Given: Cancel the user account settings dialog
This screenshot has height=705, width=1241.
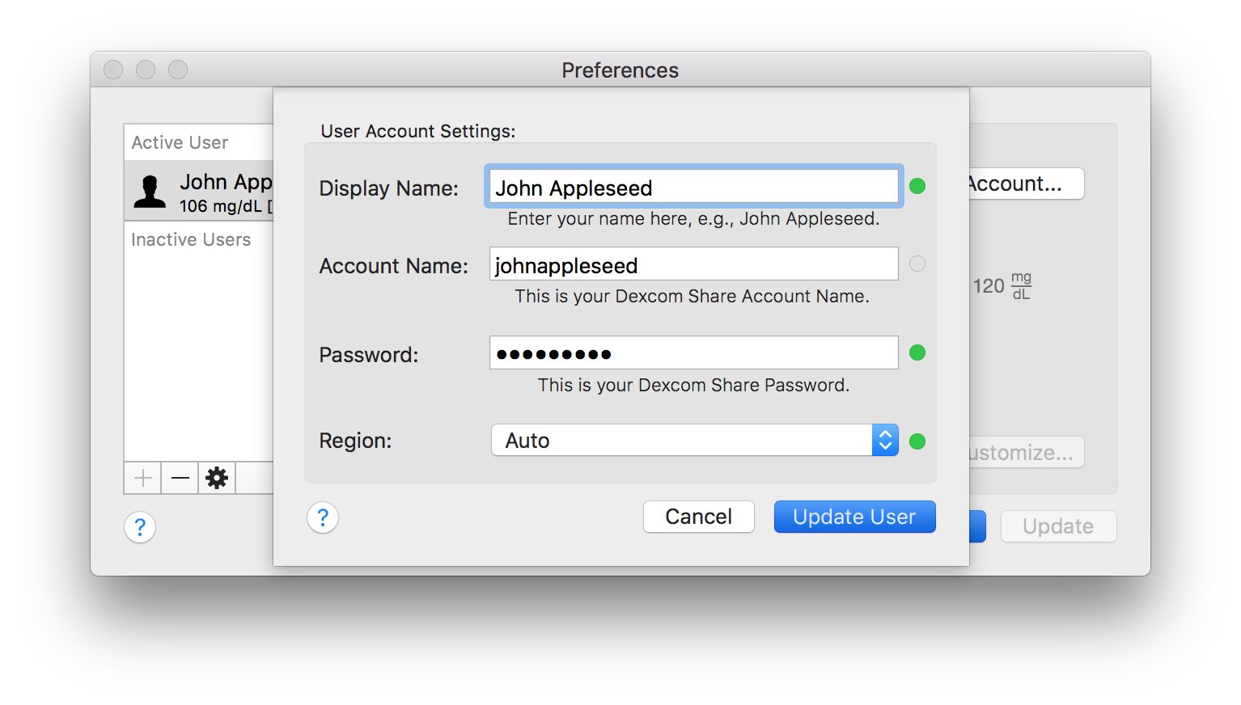Looking at the screenshot, I should pos(698,517).
